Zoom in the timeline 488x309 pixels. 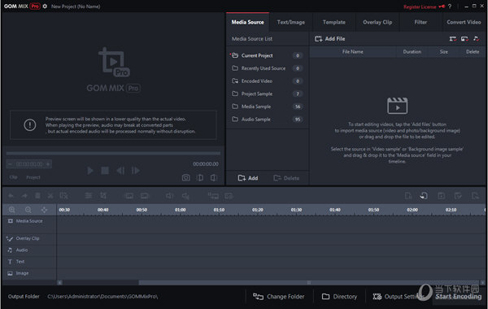tap(12, 210)
